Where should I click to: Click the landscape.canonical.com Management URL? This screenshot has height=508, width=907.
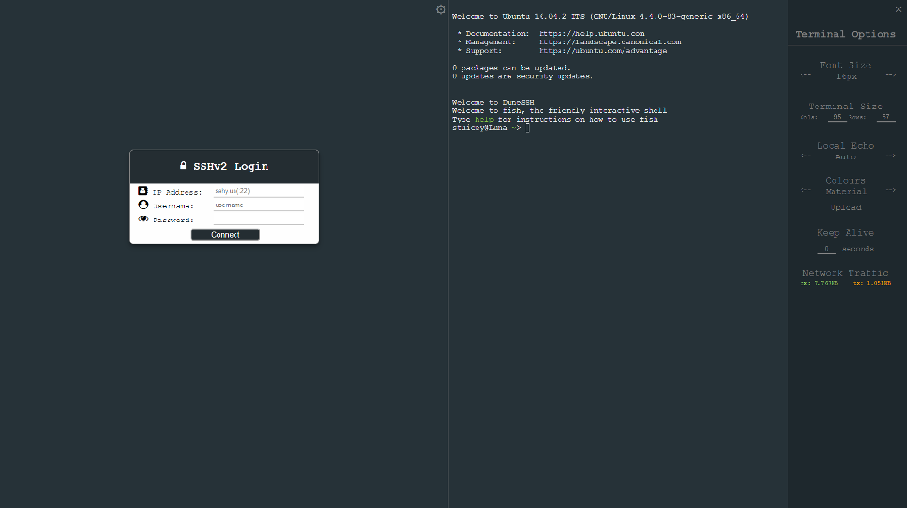coord(609,42)
